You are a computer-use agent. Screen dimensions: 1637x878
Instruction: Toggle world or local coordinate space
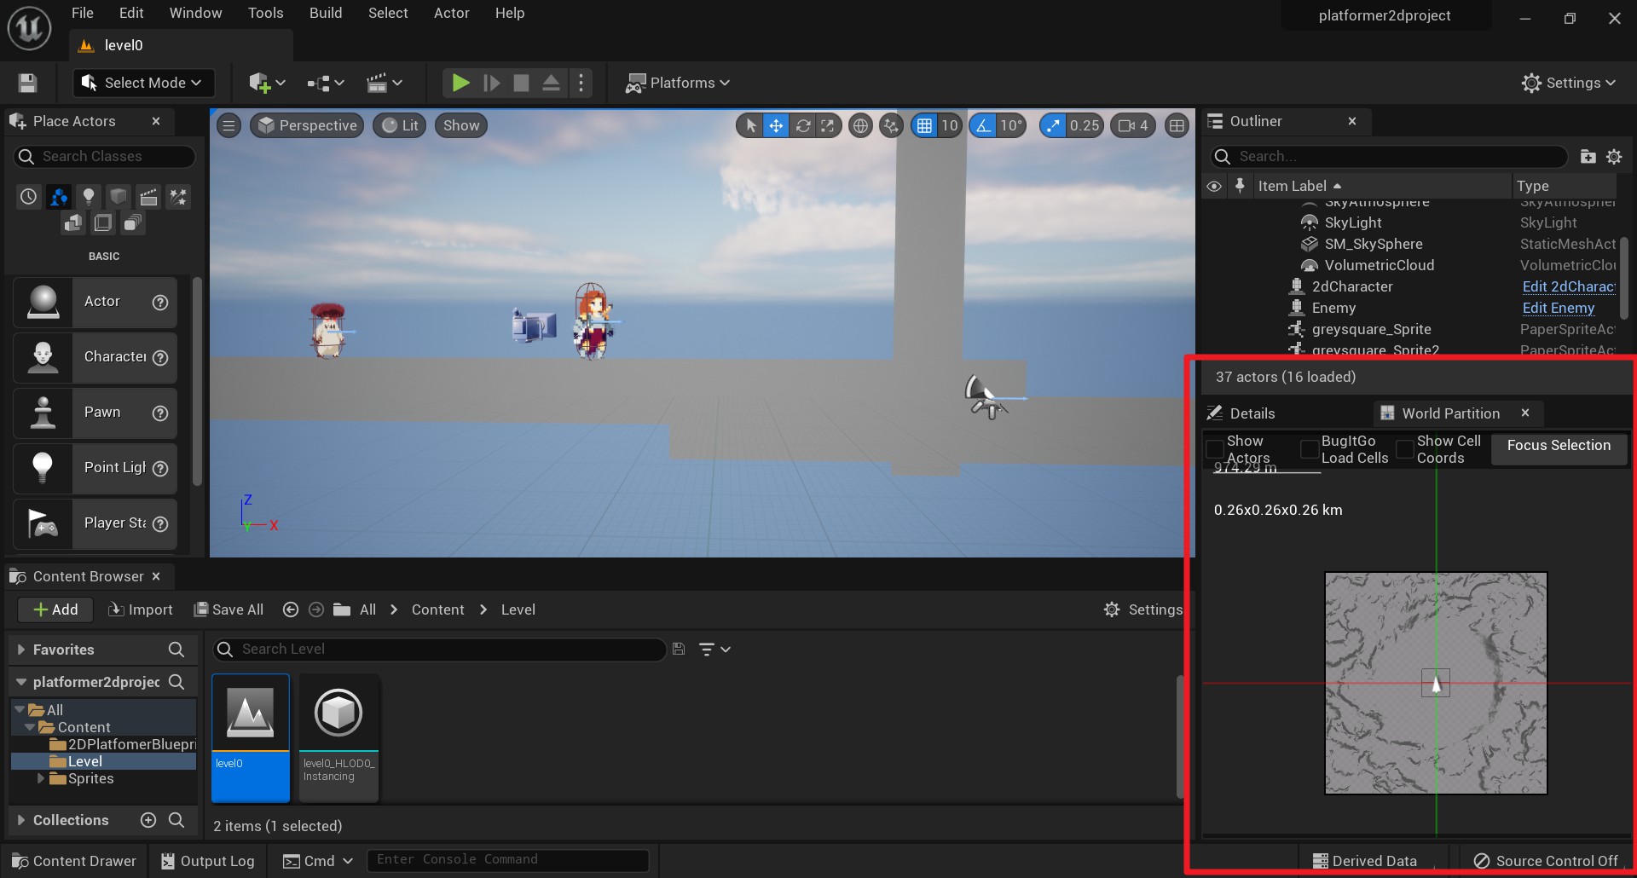(x=861, y=126)
